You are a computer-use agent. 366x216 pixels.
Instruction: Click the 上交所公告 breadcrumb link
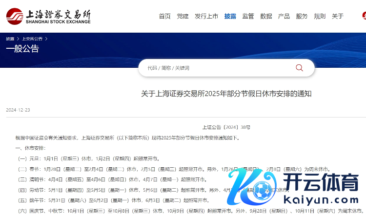(32, 39)
